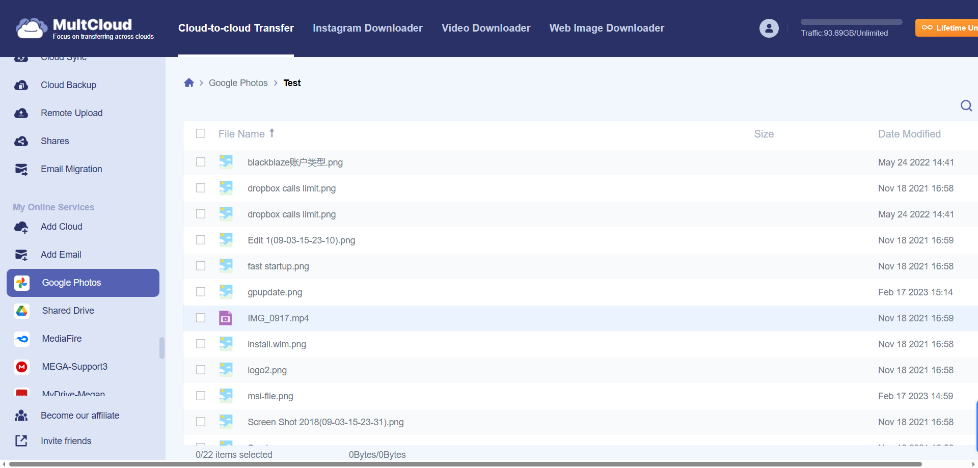Click the Add Cloud icon
Image resolution: width=978 pixels, height=468 pixels.
(21, 227)
